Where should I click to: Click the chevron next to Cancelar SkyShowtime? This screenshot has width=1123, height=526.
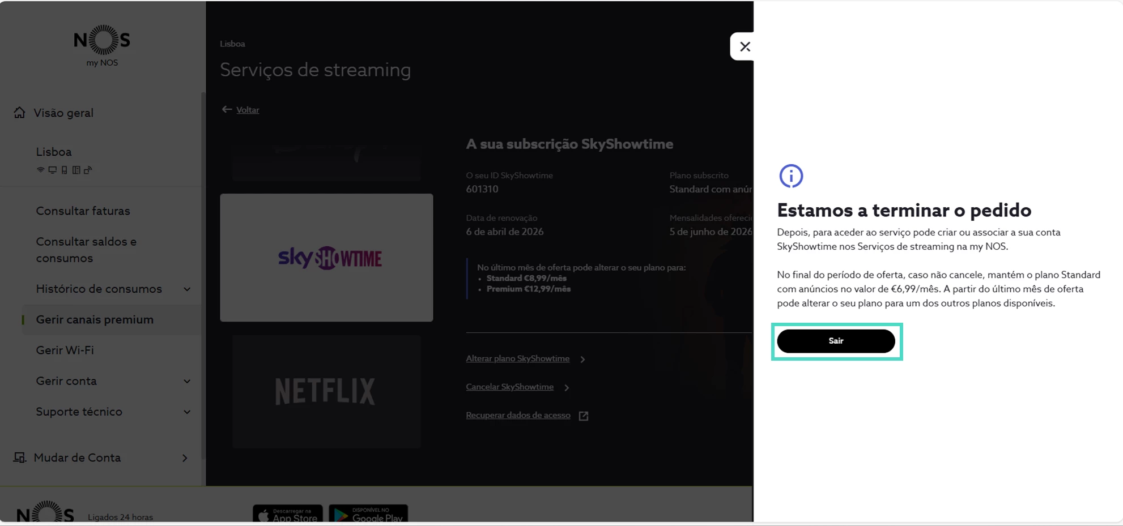[567, 387]
